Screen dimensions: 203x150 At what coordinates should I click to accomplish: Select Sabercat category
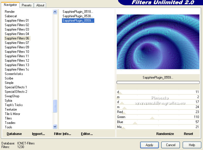pos(11,16)
